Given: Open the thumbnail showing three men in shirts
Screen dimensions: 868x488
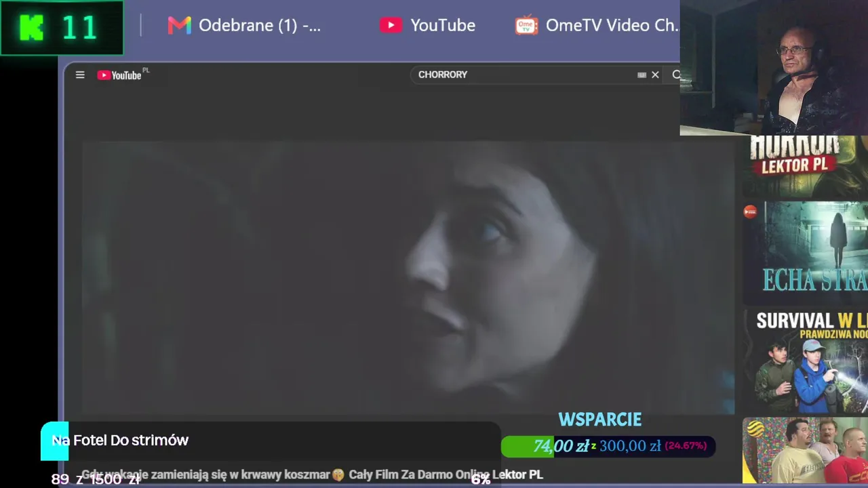Looking at the screenshot, I should [x=805, y=450].
